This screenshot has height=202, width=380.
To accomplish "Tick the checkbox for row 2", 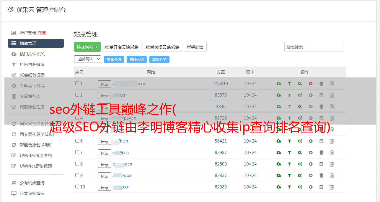I will (x=77, y=95).
